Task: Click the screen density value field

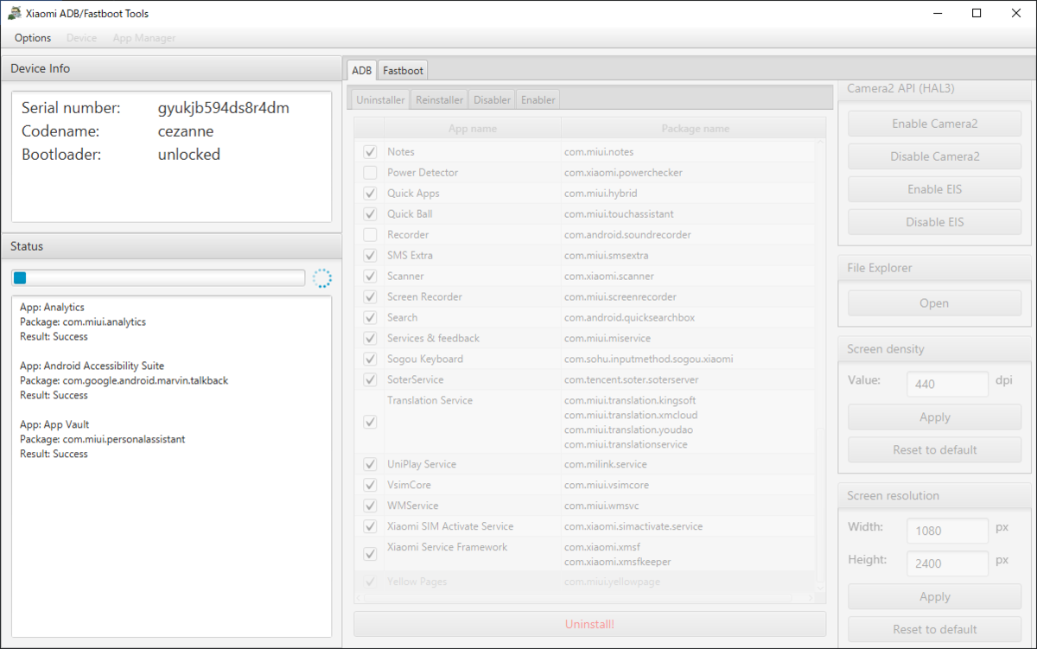Action: point(947,384)
